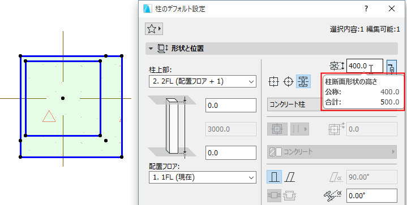The height and width of the screenshot is (205, 407).
Task: Click the wrapping relation left icon
Action: [x=274, y=196]
